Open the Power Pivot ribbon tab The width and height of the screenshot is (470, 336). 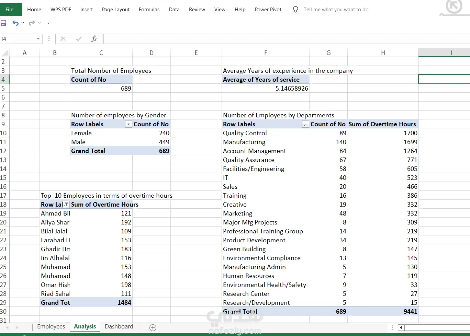(x=268, y=10)
